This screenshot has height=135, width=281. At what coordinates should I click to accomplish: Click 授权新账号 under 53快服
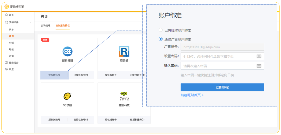pos(54,120)
